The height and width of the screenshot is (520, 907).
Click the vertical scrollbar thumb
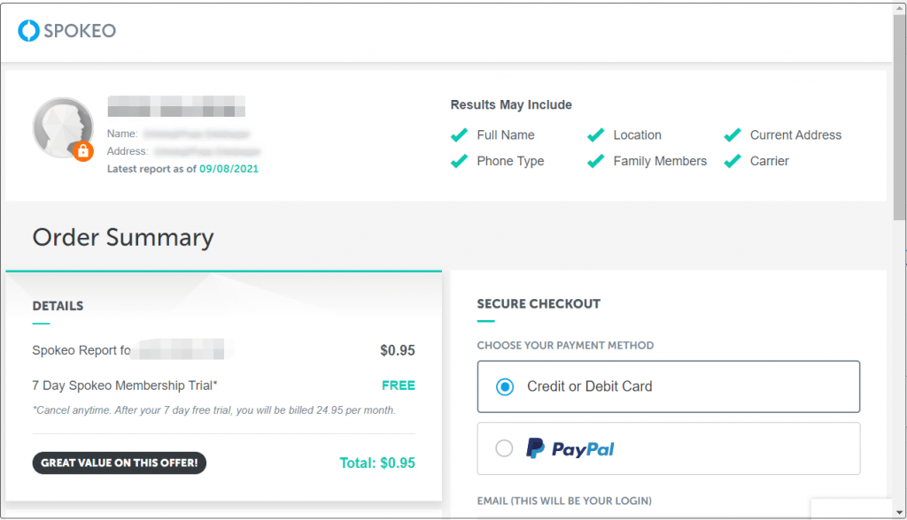pos(900,118)
